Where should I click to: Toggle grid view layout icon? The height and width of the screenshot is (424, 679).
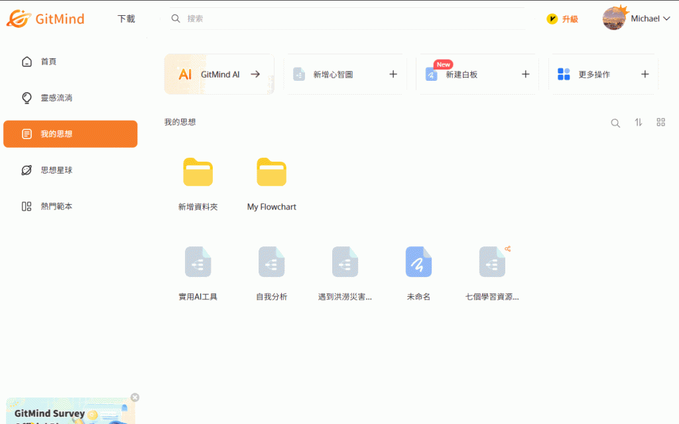[x=660, y=123]
